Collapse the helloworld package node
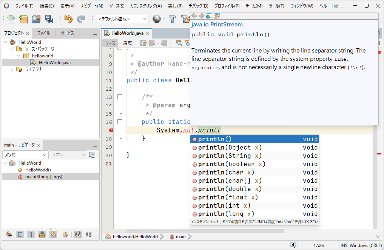 (19, 56)
